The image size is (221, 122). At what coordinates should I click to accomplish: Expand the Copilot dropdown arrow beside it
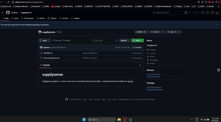click(x=189, y=13)
